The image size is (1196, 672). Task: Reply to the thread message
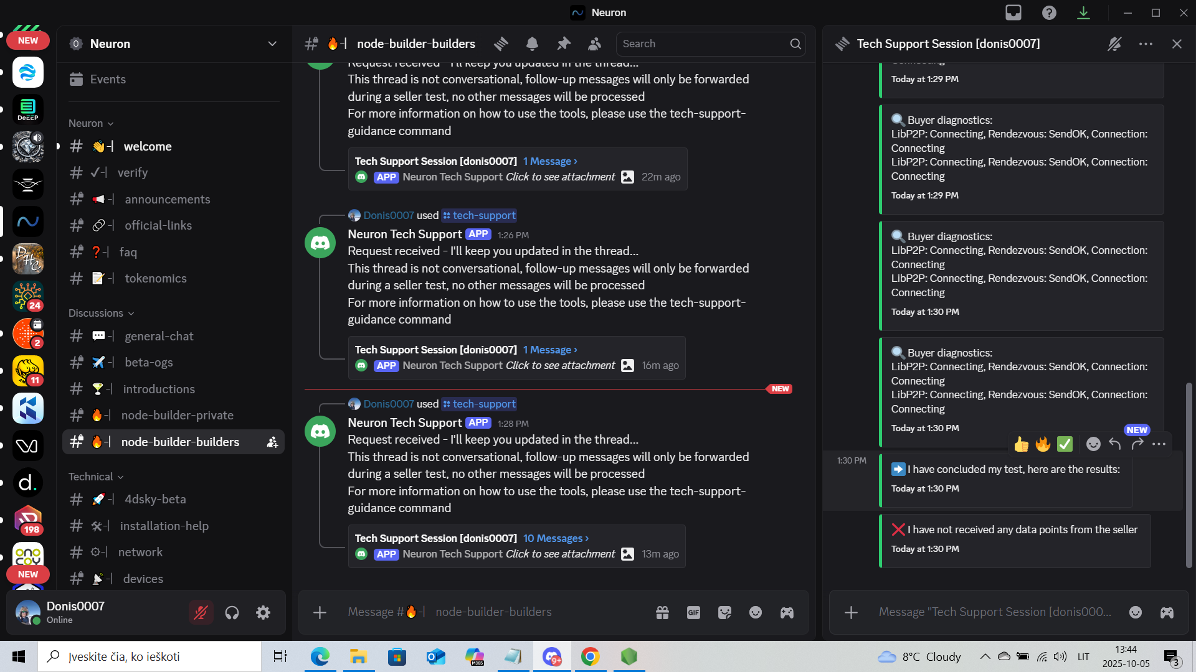click(1115, 444)
